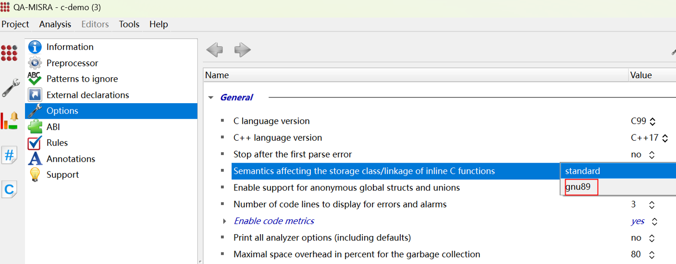Open the Analysis menu
Screen dimensions: 676x264
[x=55, y=24]
